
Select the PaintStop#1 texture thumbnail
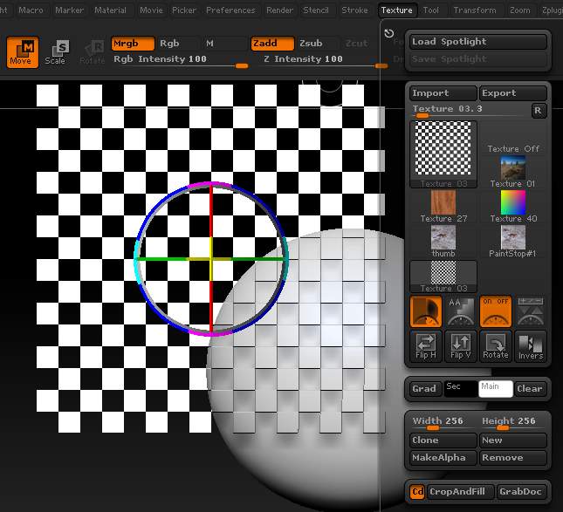[513, 241]
